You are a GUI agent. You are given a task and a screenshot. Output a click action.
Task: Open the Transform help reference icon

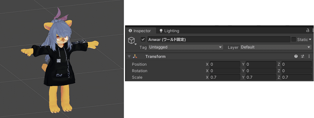(296, 57)
